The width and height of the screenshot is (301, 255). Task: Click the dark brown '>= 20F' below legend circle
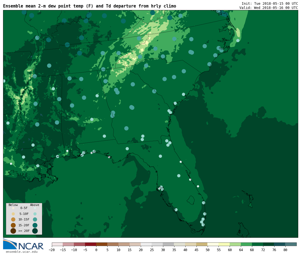13,231
